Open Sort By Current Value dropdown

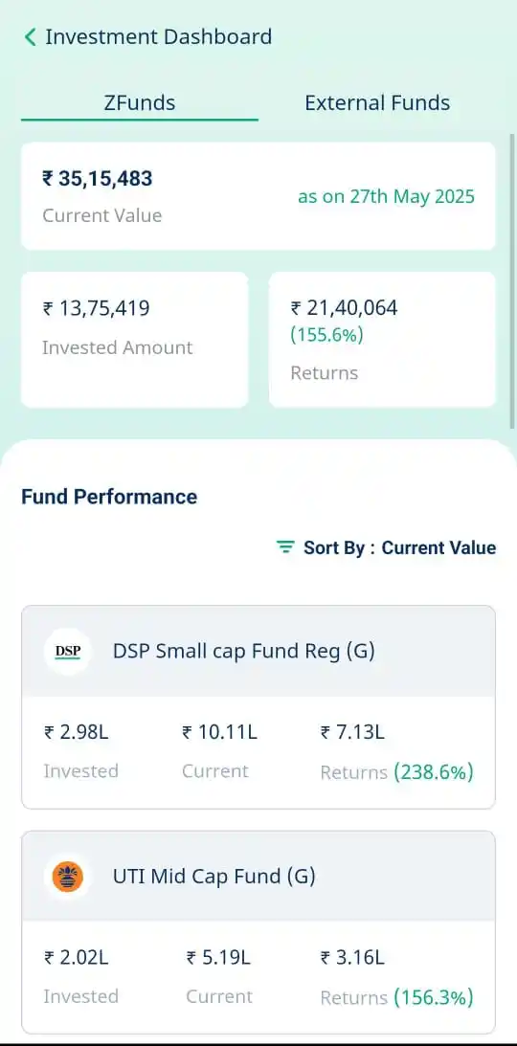click(386, 547)
